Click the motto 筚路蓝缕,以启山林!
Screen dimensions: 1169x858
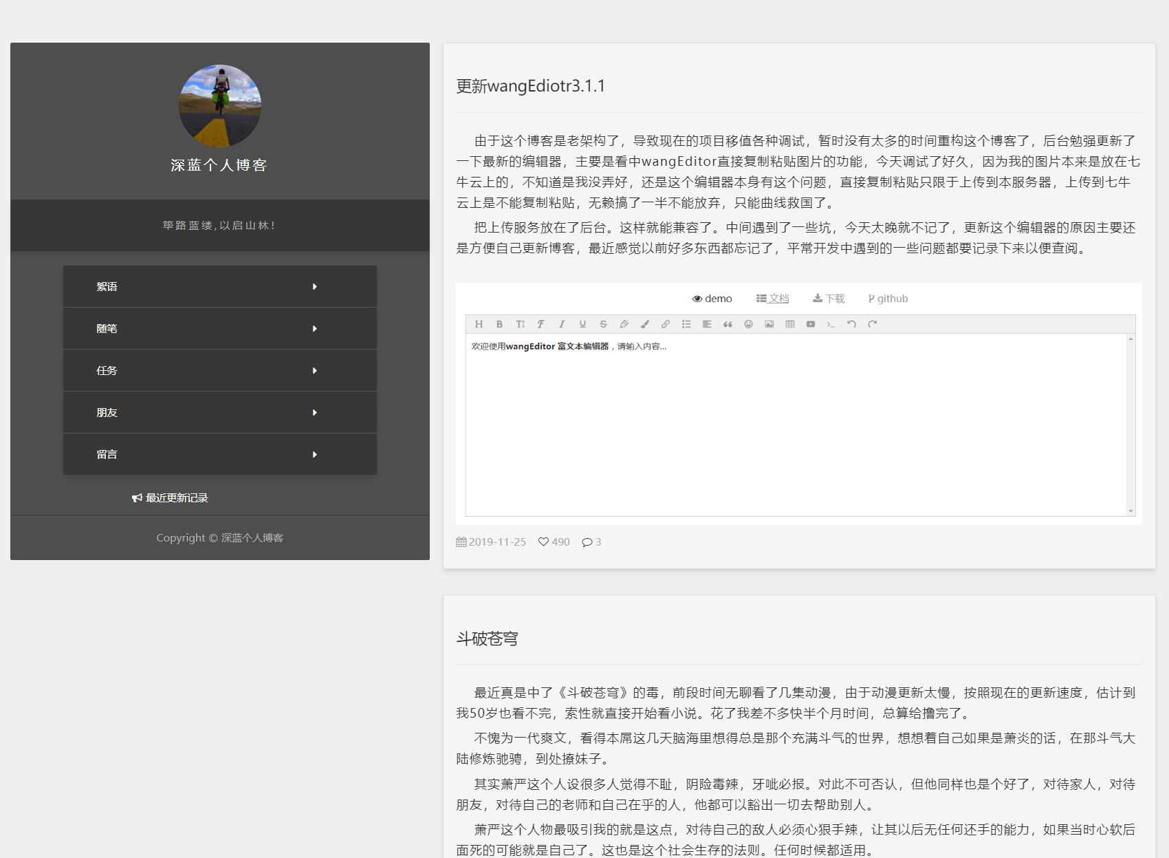219,226
